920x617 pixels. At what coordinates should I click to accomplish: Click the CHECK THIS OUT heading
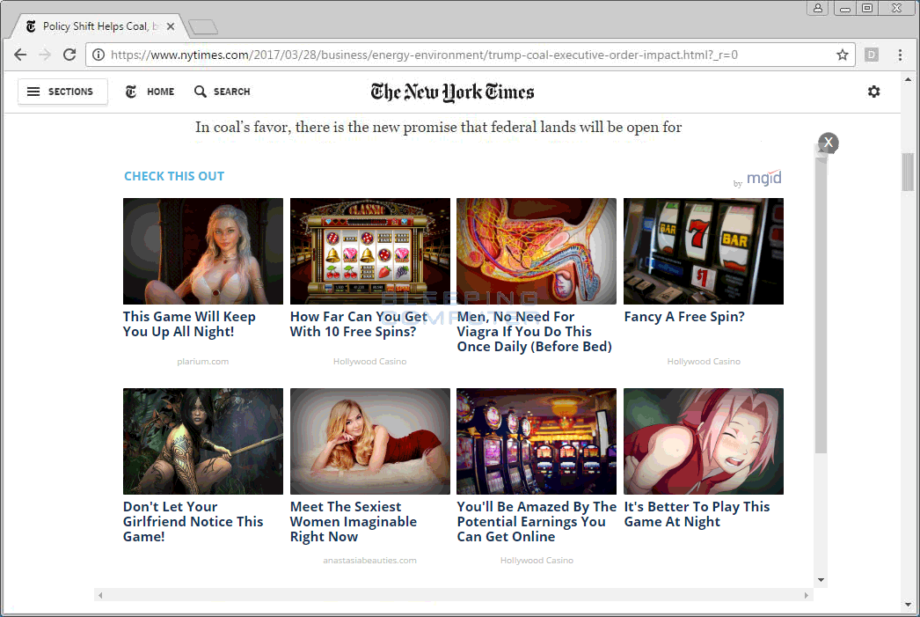(174, 176)
